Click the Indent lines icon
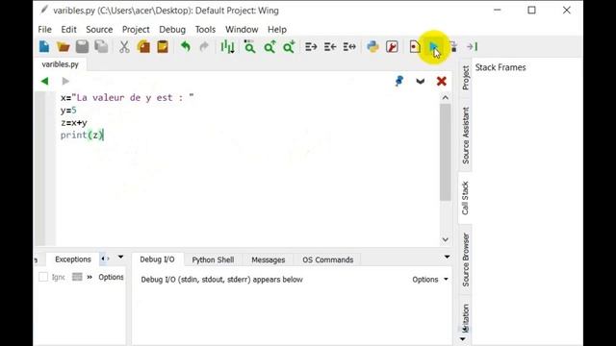Screen dimensions: 616x346 311,47
